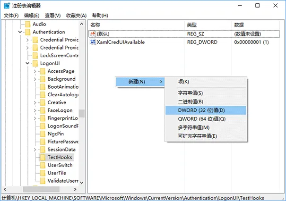Click the 类型 column header
Screen dimensions: 286x201
point(208,25)
